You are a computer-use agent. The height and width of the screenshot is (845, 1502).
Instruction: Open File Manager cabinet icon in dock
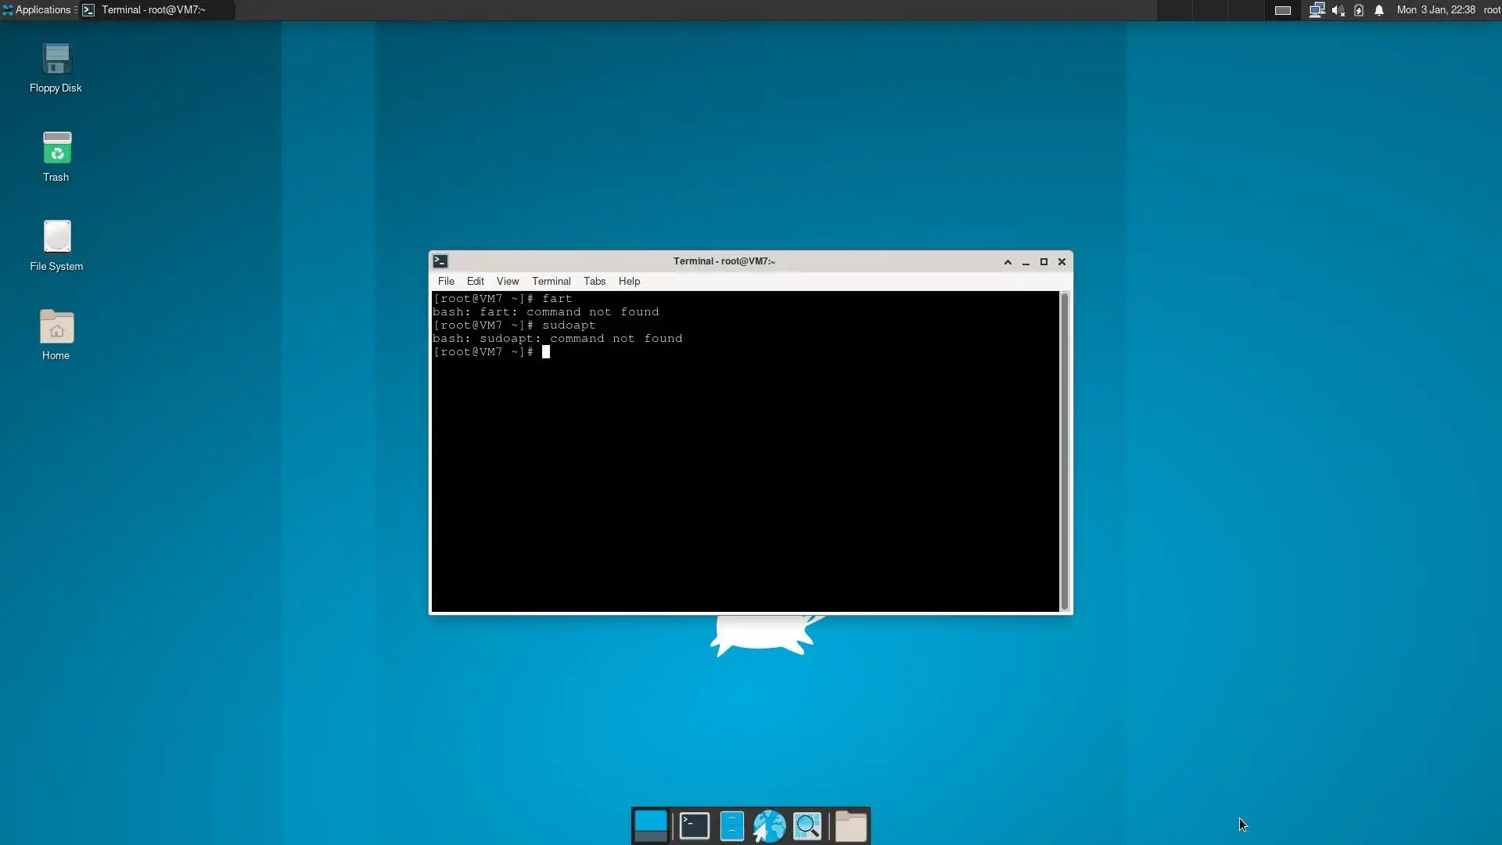pyautogui.click(x=731, y=826)
